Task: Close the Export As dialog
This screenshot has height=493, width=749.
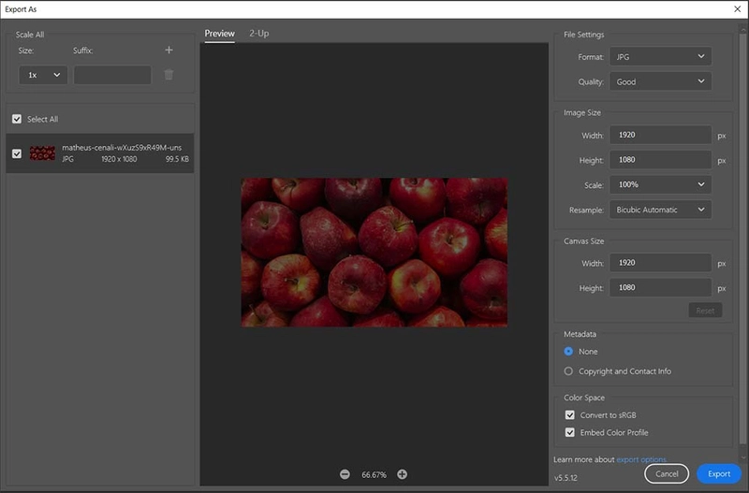Action: click(737, 9)
